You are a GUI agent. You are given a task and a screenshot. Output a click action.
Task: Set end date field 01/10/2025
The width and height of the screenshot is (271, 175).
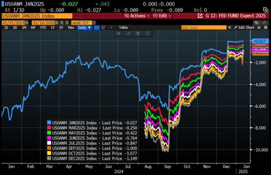[44, 22]
